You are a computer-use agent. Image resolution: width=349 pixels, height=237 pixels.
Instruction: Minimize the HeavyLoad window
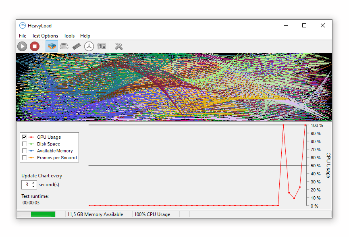click(x=286, y=25)
